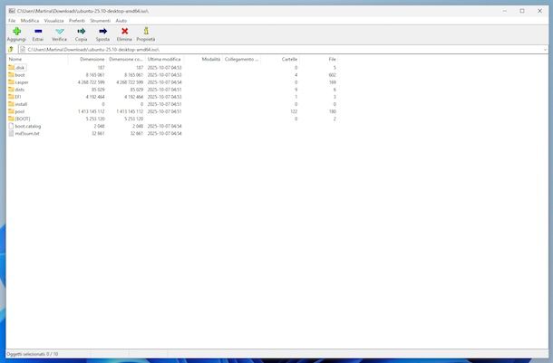Screen dimensions: 553x363
Task: Click the md5sum.txt file name
Action: [27, 134]
